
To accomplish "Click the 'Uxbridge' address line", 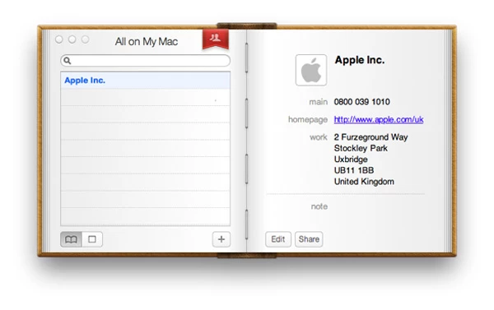I will [351, 160].
